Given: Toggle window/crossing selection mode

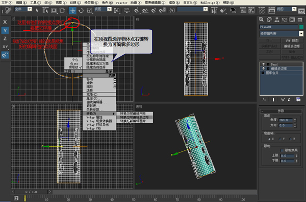Looking at the screenshot, I should (x=62, y=10).
